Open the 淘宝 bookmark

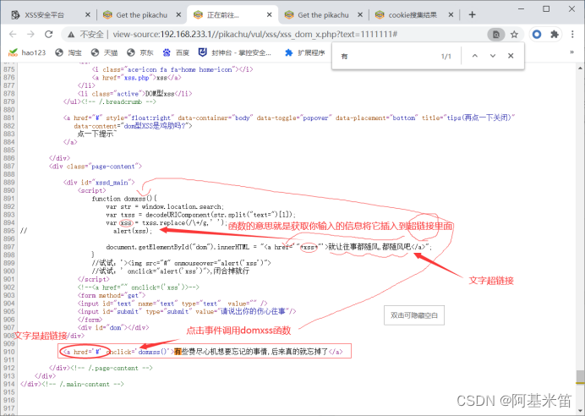(68, 52)
